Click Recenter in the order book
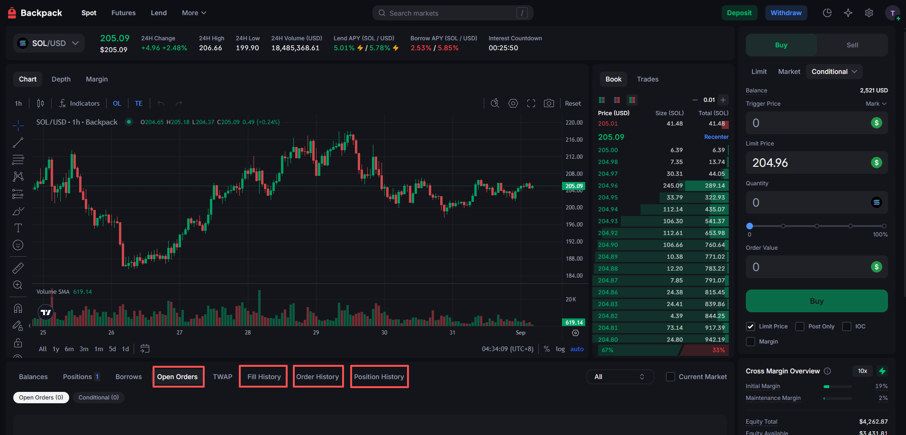The height and width of the screenshot is (435, 906). tap(716, 137)
